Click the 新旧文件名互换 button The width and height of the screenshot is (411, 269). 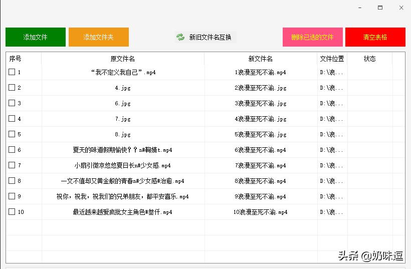(205, 37)
